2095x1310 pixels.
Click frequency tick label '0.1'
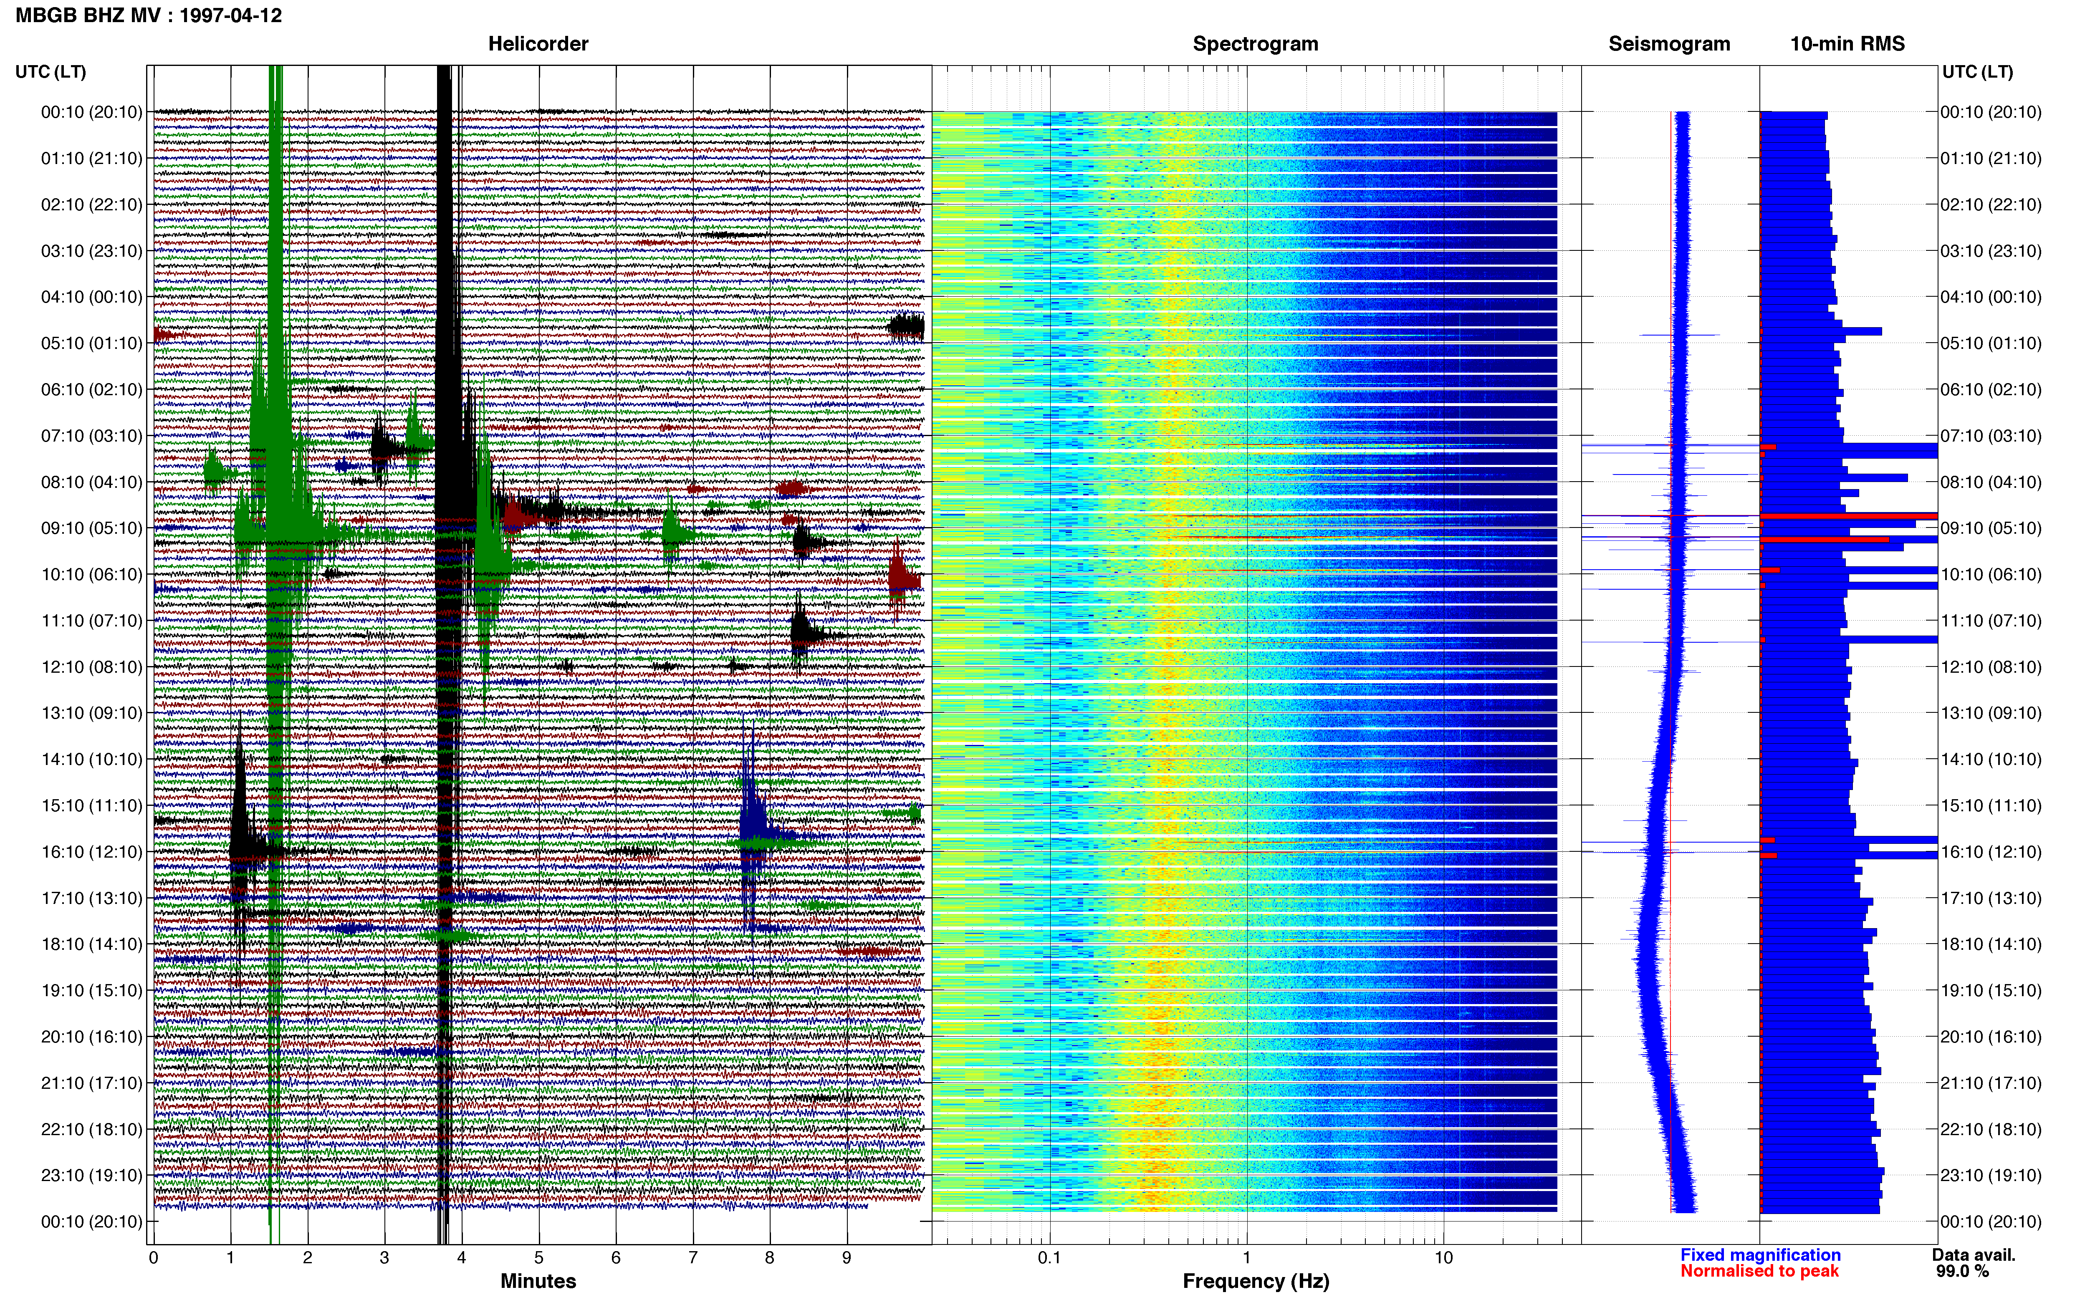coord(1049,1258)
